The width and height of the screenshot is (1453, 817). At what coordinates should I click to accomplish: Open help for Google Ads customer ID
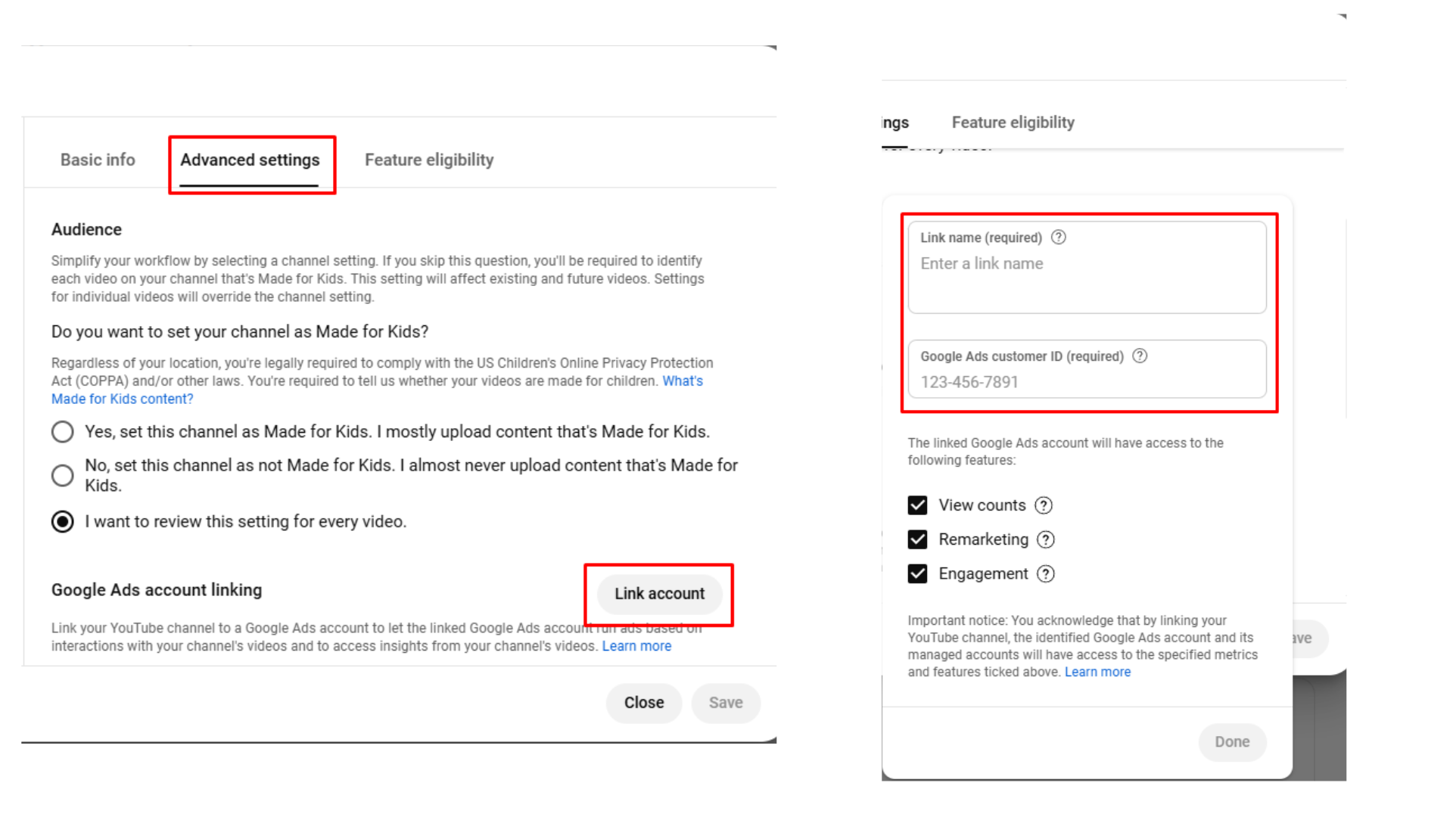pyautogui.click(x=1140, y=356)
